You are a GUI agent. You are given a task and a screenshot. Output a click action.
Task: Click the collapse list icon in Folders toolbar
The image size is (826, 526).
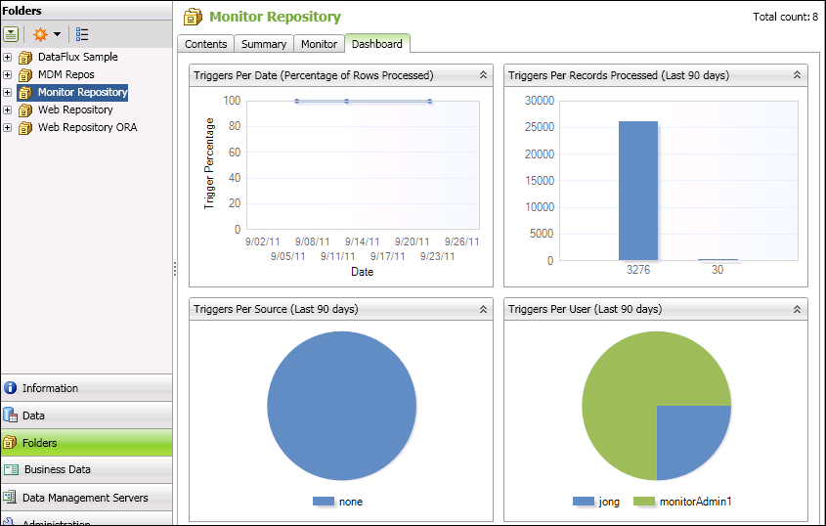[x=11, y=34]
